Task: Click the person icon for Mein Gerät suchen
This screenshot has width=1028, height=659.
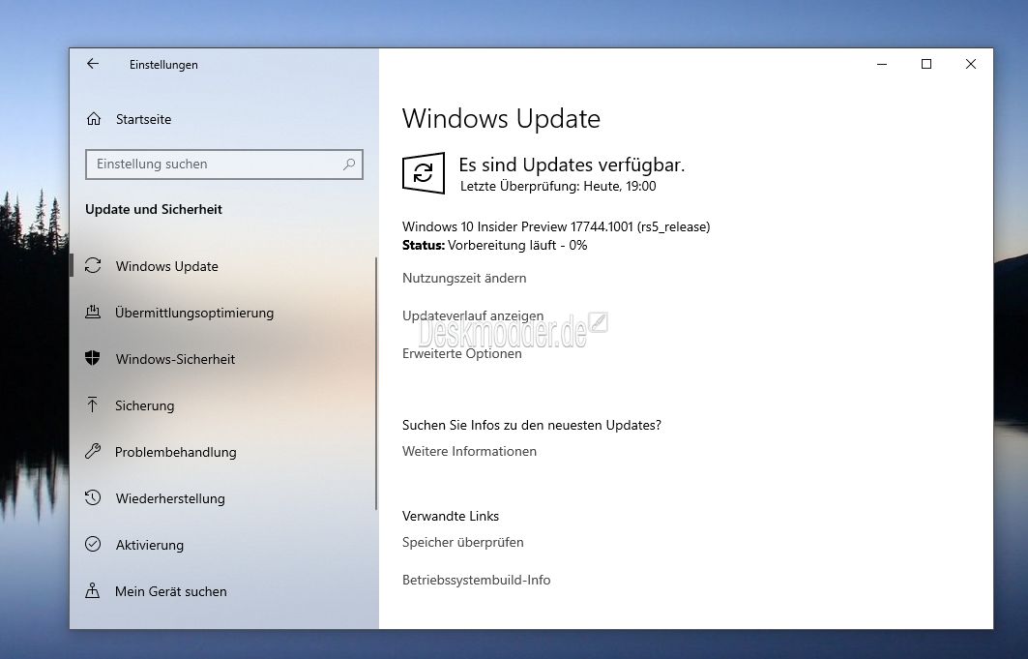Action: pyautogui.click(x=93, y=591)
